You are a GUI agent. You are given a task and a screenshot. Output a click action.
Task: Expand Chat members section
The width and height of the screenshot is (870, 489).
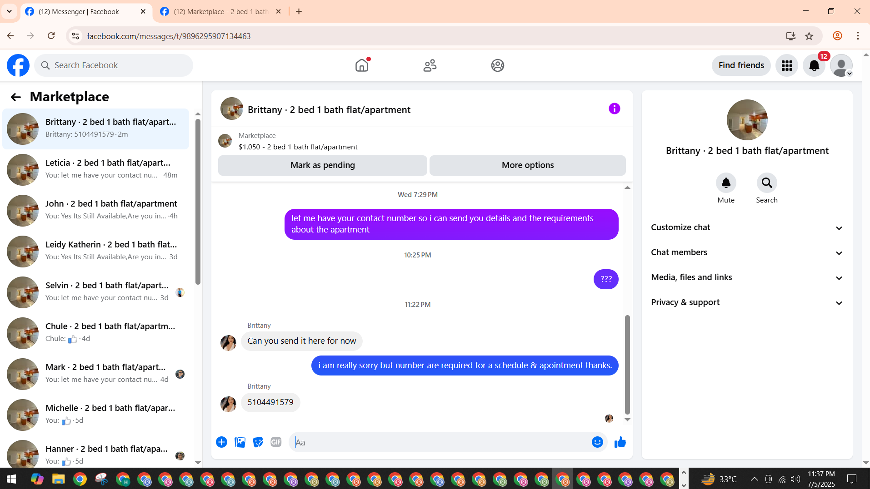click(747, 252)
